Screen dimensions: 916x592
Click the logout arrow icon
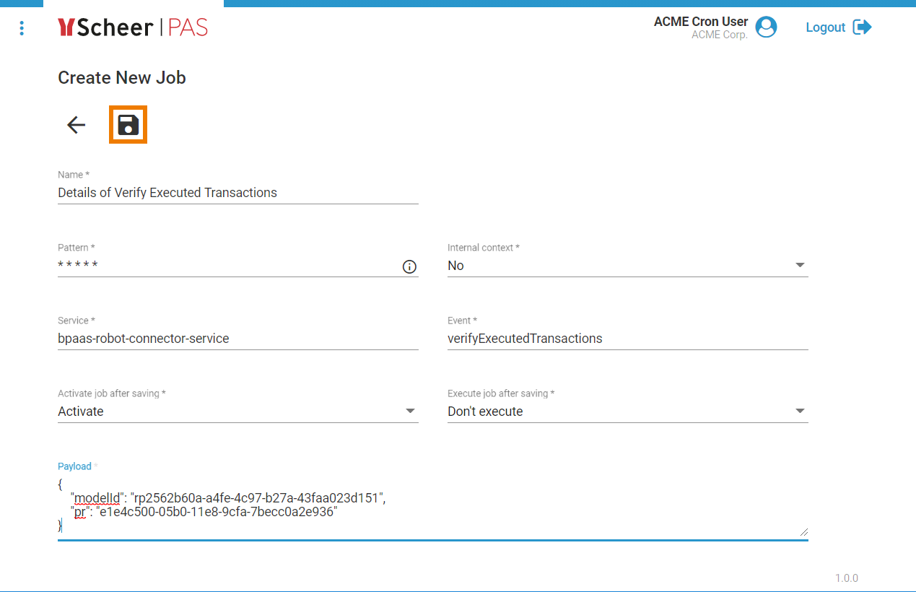coord(862,27)
